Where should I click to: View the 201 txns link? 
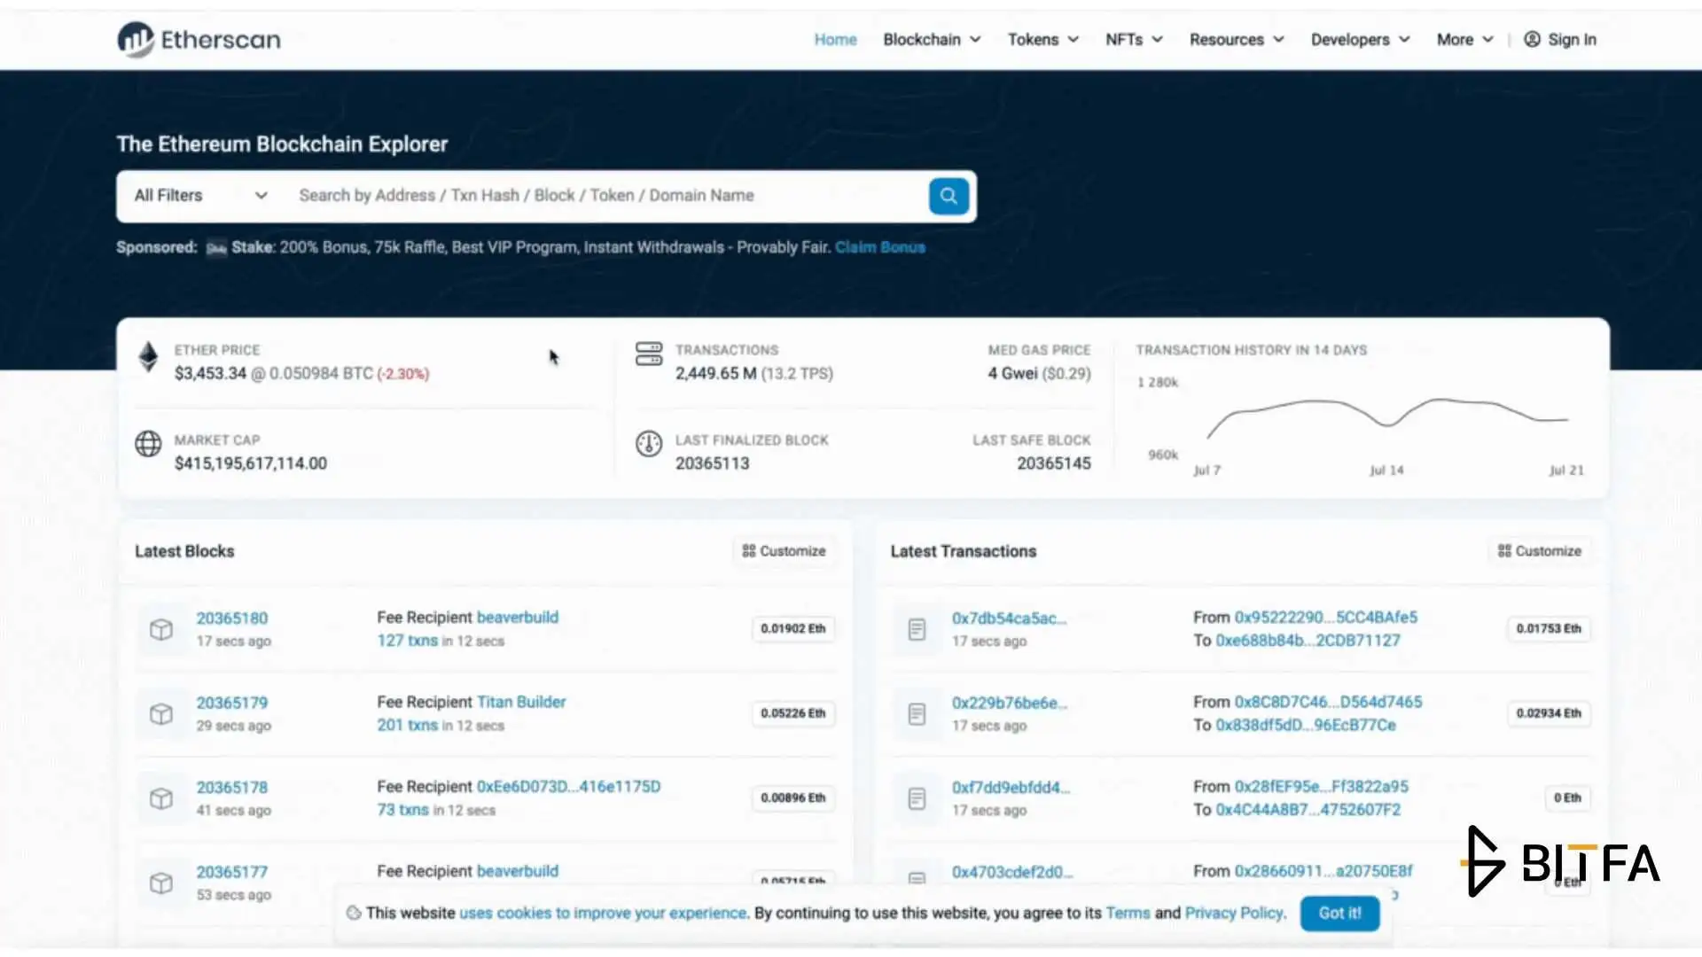407,725
